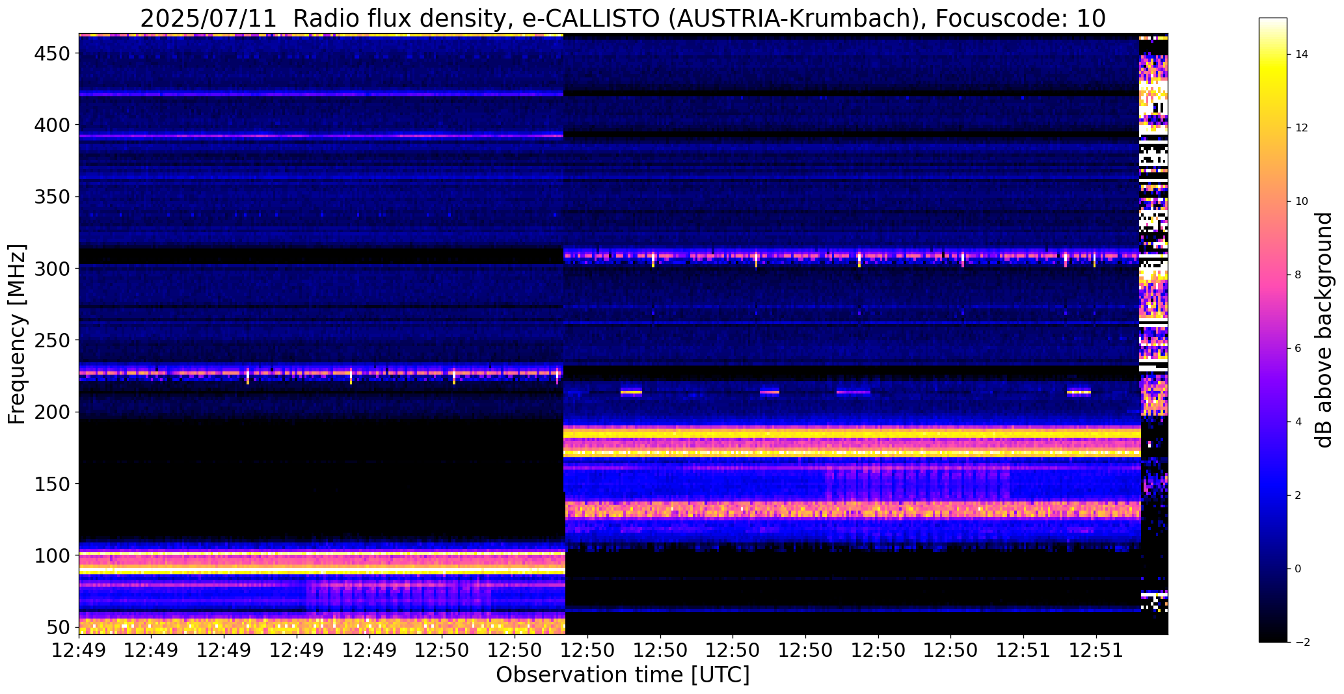The image size is (1344, 694).
Task: Click the colorbar tick label −2
Action: (1302, 643)
